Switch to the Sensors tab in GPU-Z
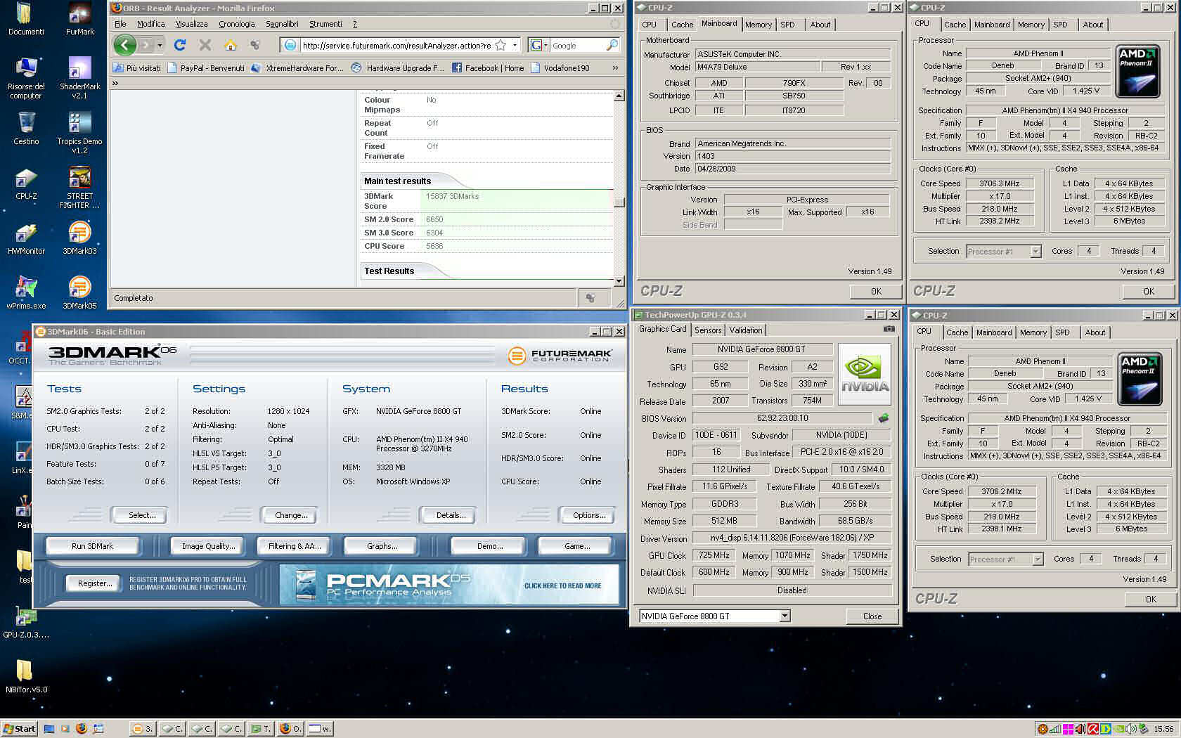This screenshot has width=1181, height=738. pyautogui.click(x=708, y=330)
